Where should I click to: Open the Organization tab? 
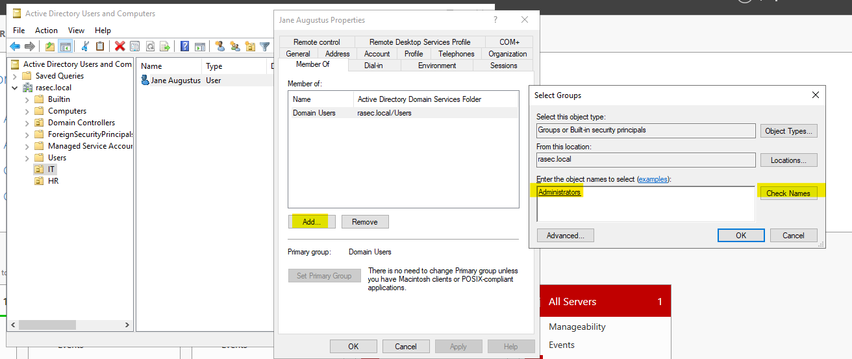[x=508, y=54]
